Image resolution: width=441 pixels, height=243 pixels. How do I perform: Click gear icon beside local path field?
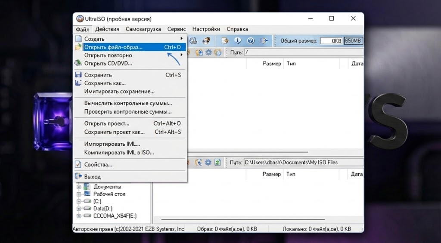(x=208, y=163)
